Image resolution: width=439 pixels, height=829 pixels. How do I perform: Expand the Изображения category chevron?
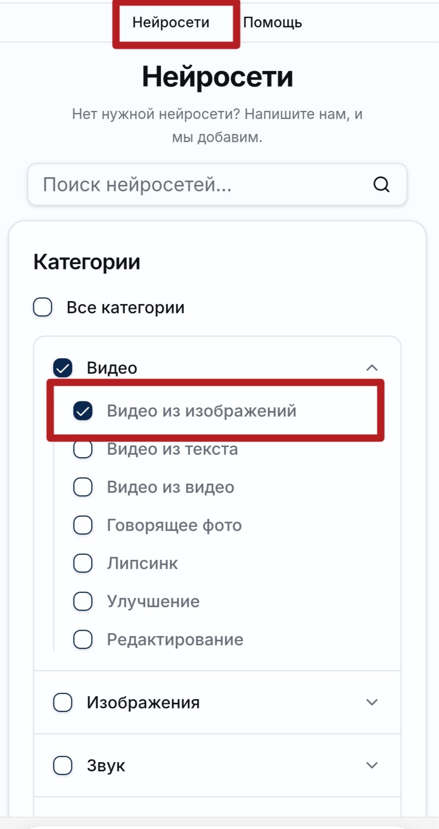coord(372,702)
